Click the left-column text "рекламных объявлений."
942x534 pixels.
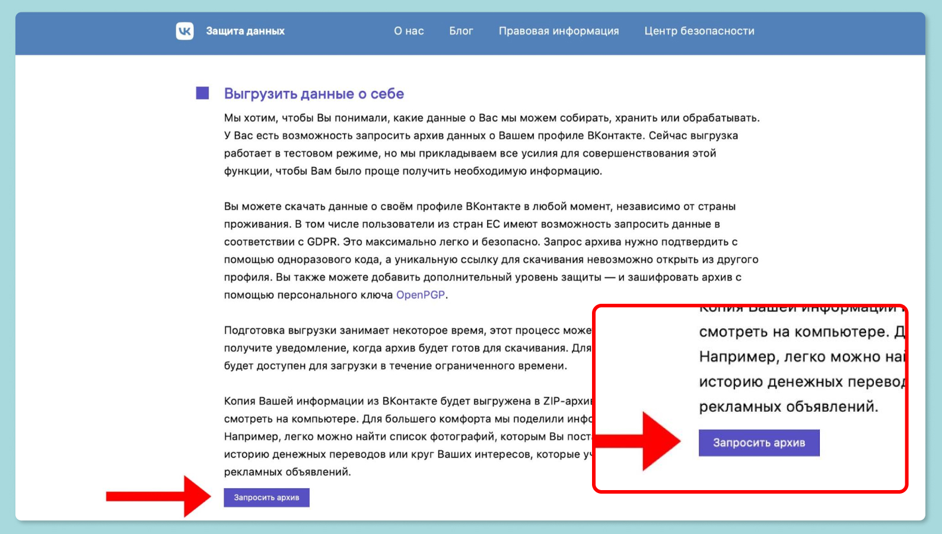pyautogui.click(x=287, y=472)
